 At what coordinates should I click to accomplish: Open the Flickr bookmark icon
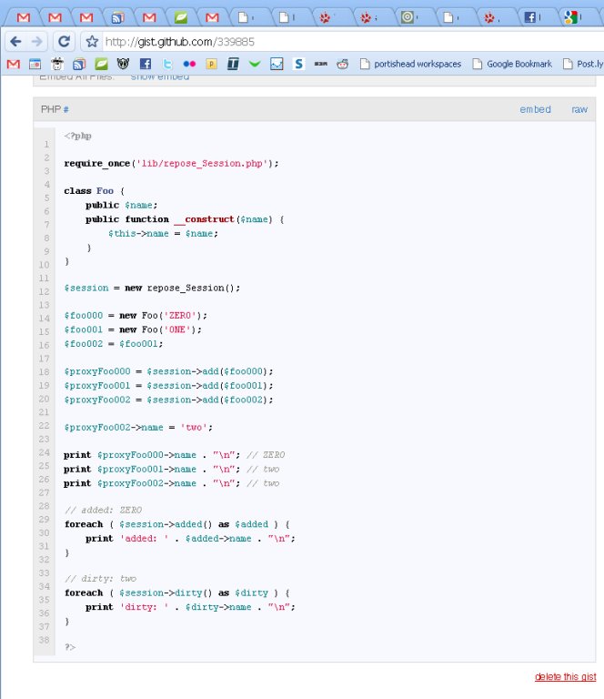(x=188, y=64)
